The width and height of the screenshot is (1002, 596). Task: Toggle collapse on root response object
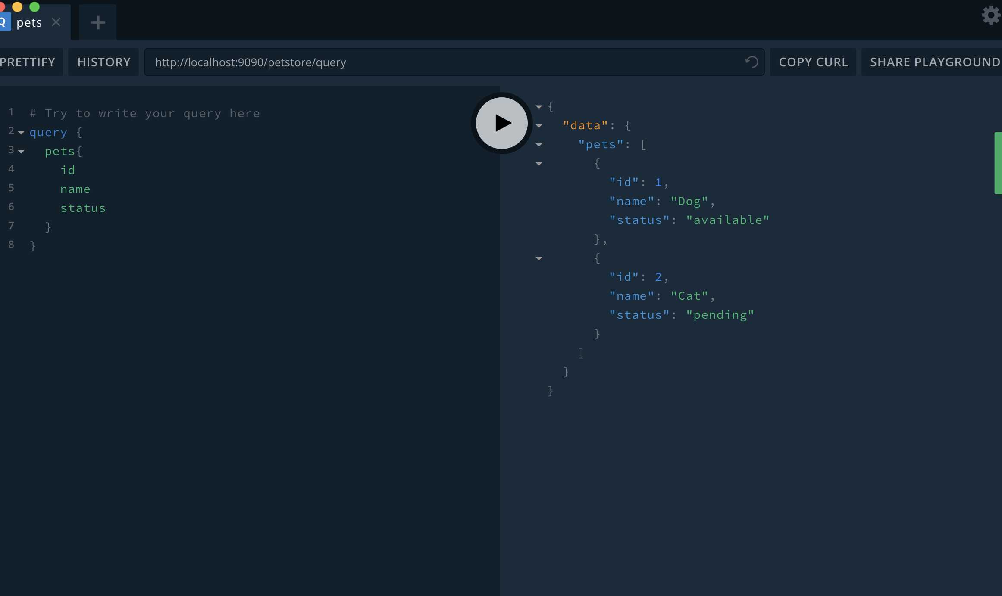click(538, 106)
